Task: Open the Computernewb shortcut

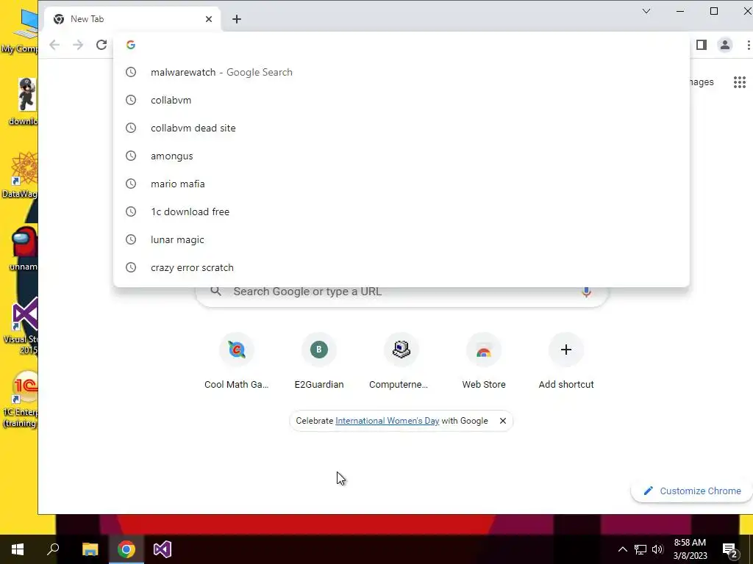Action: tap(401, 362)
